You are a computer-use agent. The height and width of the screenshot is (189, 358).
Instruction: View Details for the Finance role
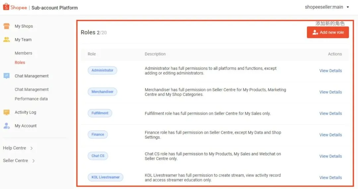(330, 135)
